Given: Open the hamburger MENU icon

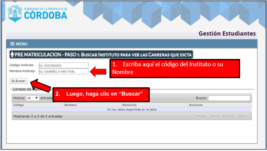Looking at the screenshot, I should point(12,44).
